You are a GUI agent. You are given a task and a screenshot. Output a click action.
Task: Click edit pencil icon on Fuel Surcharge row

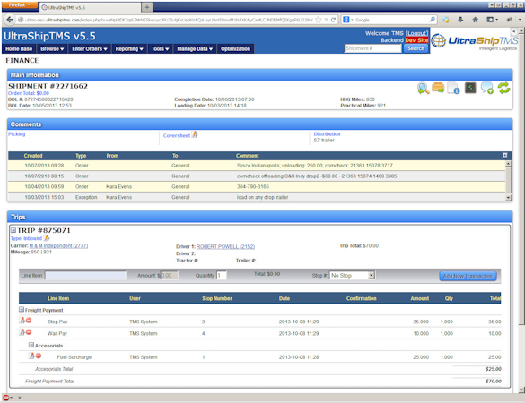31,356
